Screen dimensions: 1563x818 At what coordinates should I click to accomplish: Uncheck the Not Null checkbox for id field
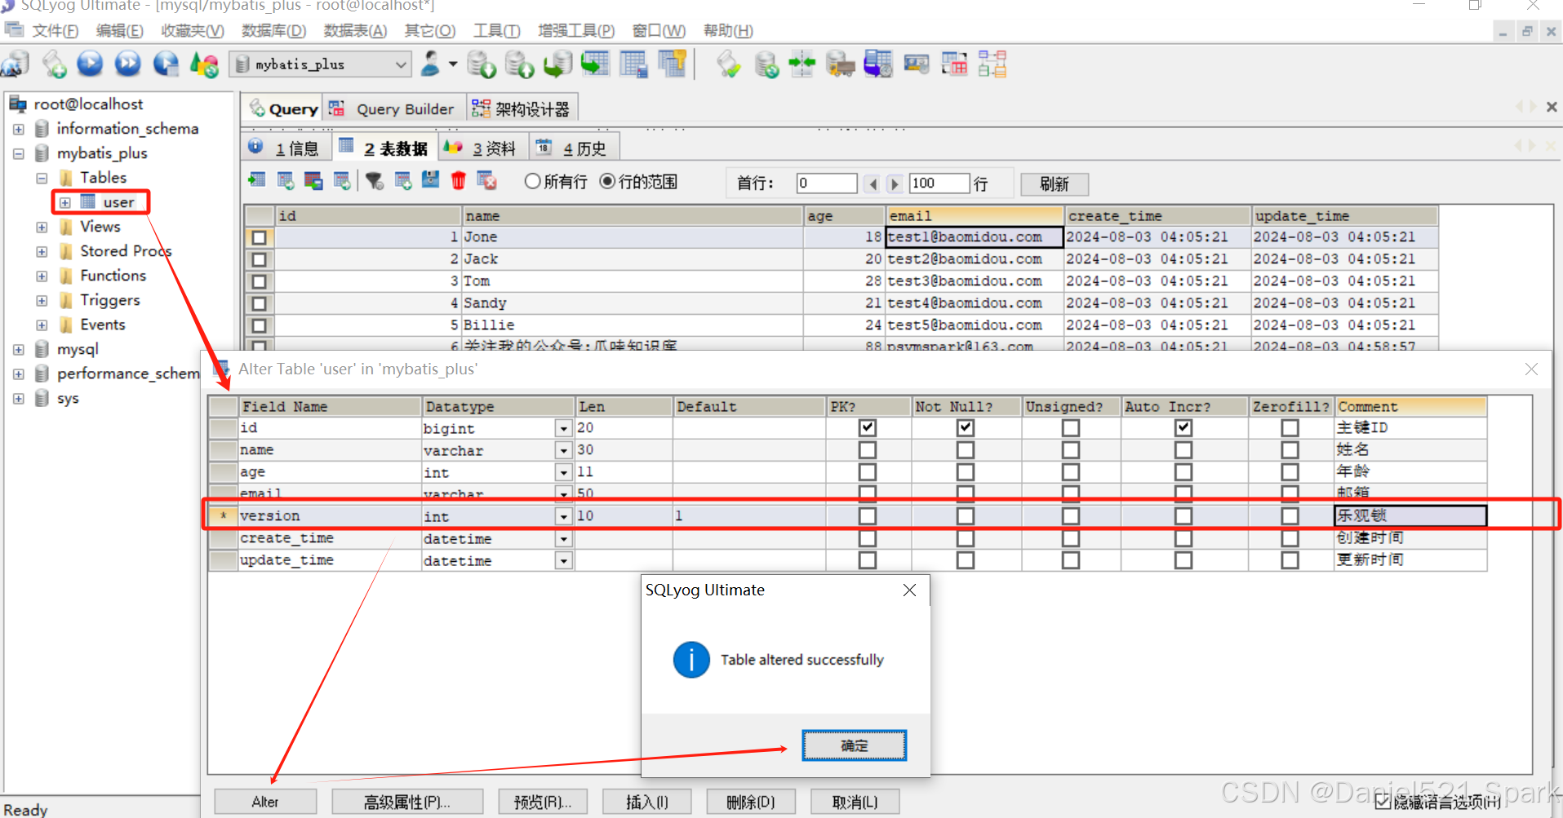(x=966, y=427)
